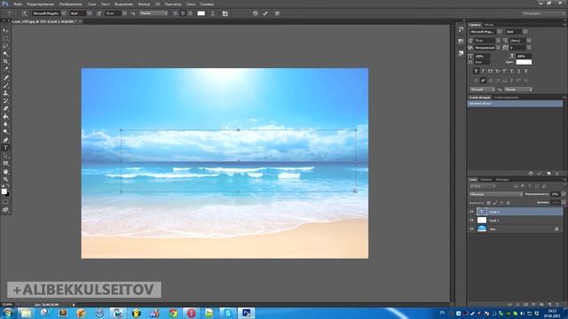Viewport: 568px width, 319px height.
Task: Select the Rectangular Marquee tool
Action: tap(5, 38)
